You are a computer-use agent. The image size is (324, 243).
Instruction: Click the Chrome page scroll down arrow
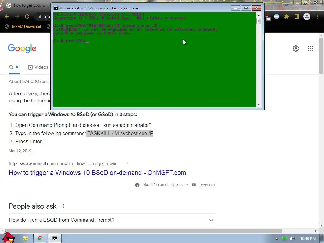pyautogui.click(x=321, y=225)
